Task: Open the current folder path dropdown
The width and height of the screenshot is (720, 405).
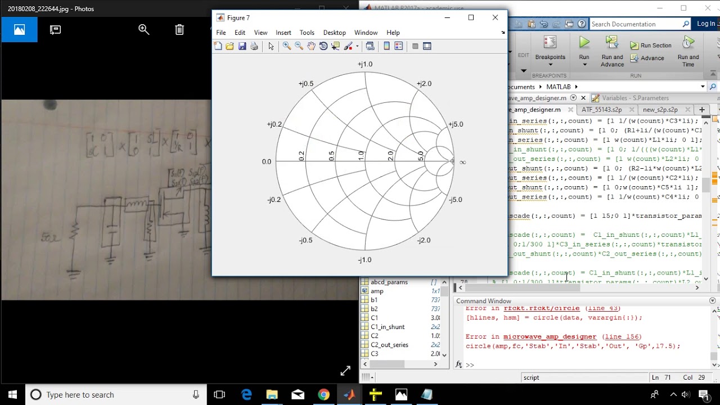Action: [703, 87]
